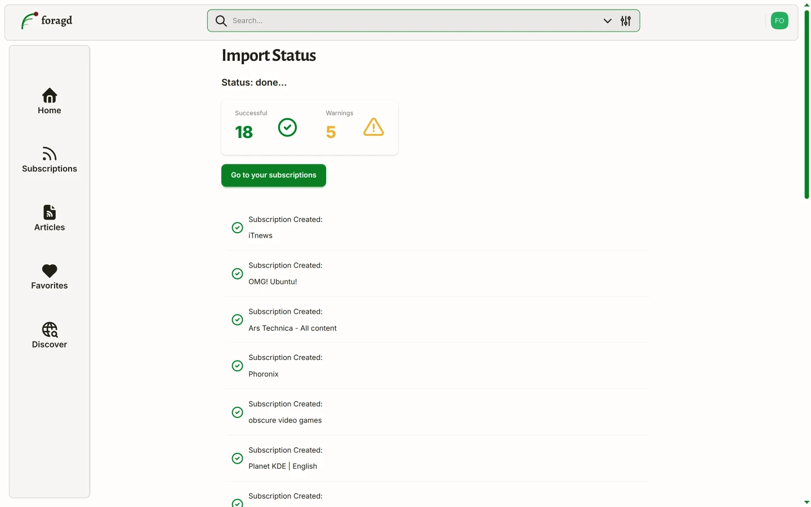Screen dimensions: 811x507
Task: Select the OMG! Ubuntu! subscription text
Action: [x=273, y=282]
